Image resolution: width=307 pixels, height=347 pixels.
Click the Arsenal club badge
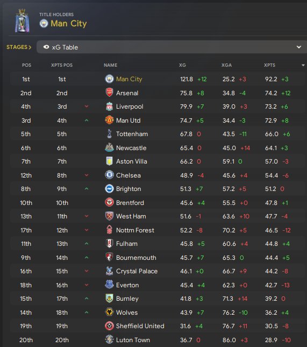click(x=109, y=93)
